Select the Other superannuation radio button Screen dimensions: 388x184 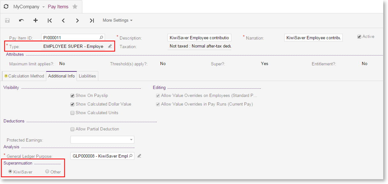[x=47, y=172]
